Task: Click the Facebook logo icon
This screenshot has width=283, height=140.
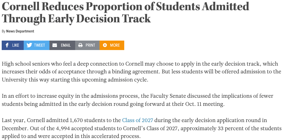Action: [7, 45]
